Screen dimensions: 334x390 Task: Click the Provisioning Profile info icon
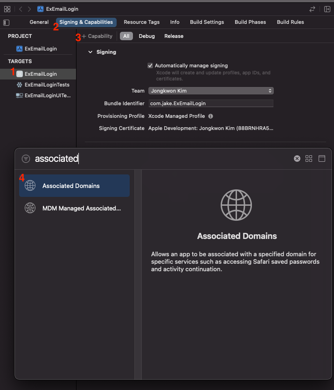tap(211, 116)
